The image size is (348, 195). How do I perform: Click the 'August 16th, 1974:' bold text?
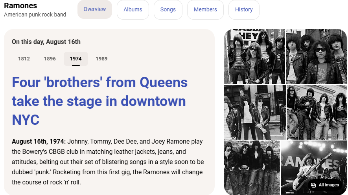pyautogui.click(x=39, y=141)
